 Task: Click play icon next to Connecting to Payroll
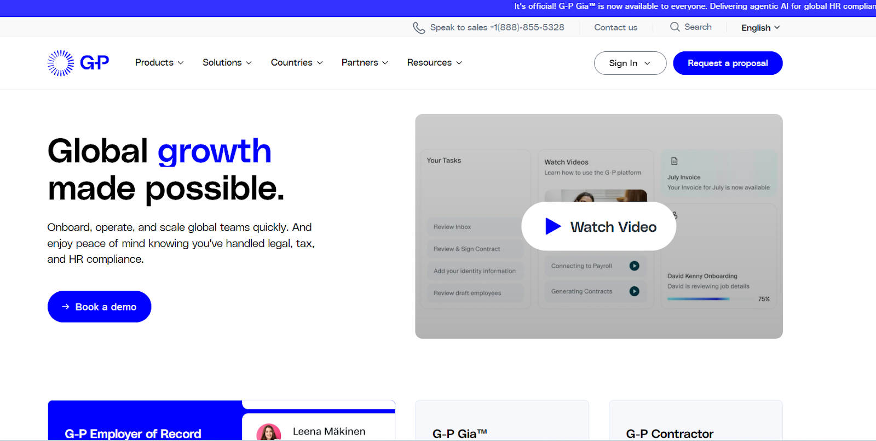(634, 266)
